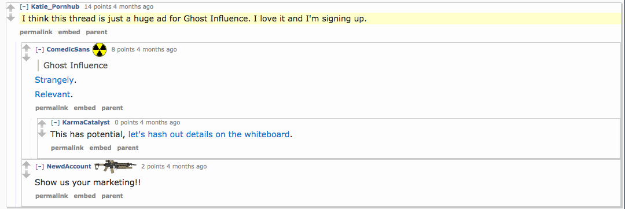Click permalink under Katie_Pornhub's comment
Screen dimensions: 625x209
click(36, 32)
